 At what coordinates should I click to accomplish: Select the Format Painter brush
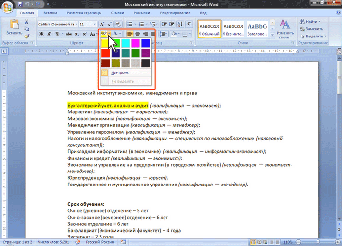[x=27, y=36]
